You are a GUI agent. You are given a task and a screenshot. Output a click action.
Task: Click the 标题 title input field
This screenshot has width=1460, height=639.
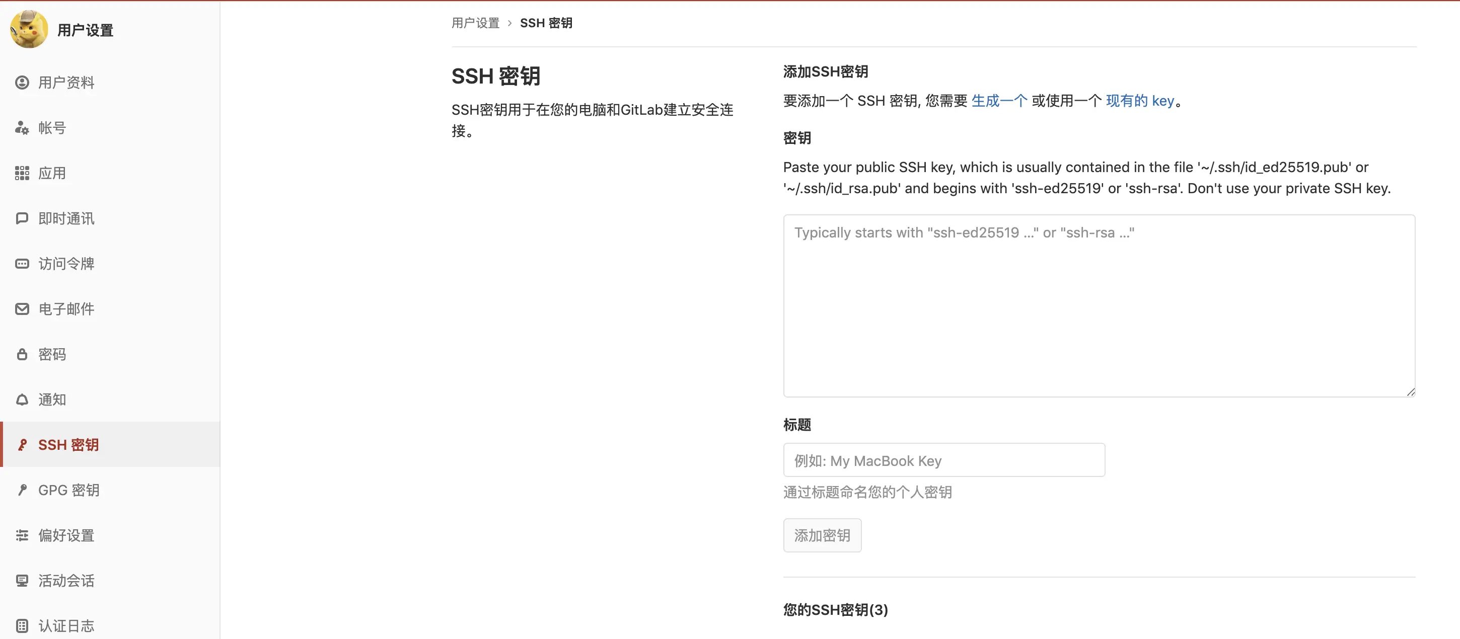pos(943,460)
